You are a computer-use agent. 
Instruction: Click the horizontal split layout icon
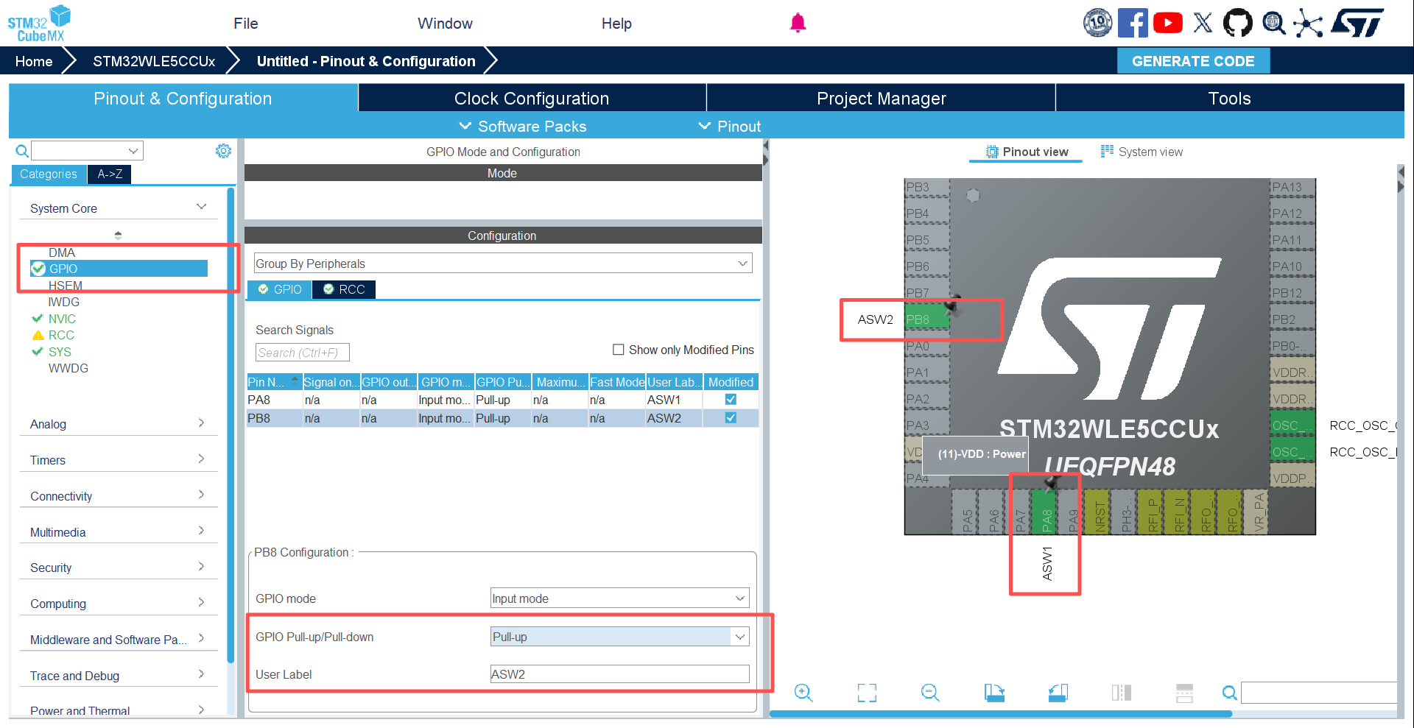pos(1185,693)
